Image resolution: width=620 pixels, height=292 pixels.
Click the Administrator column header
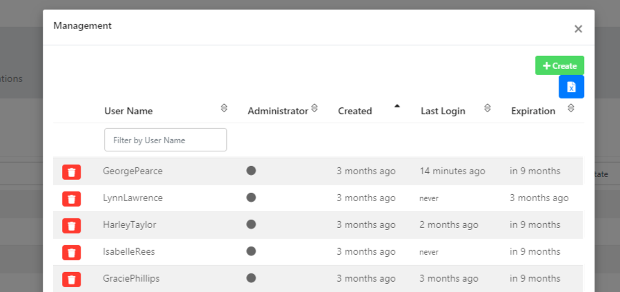pyautogui.click(x=278, y=112)
